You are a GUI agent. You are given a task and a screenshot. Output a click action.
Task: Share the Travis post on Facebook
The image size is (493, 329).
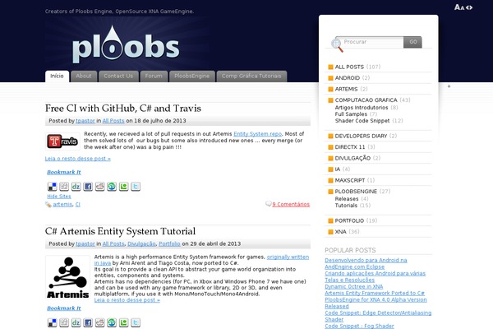88,187
